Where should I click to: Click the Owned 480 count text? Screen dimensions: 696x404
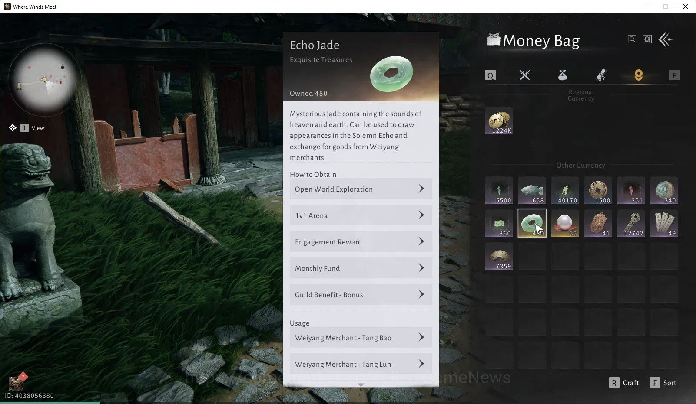pyautogui.click(x=308, y=93)
